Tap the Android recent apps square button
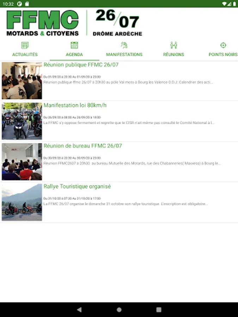Image resolution: width=238 pixels, height=317 pixels. click(159, 310)
